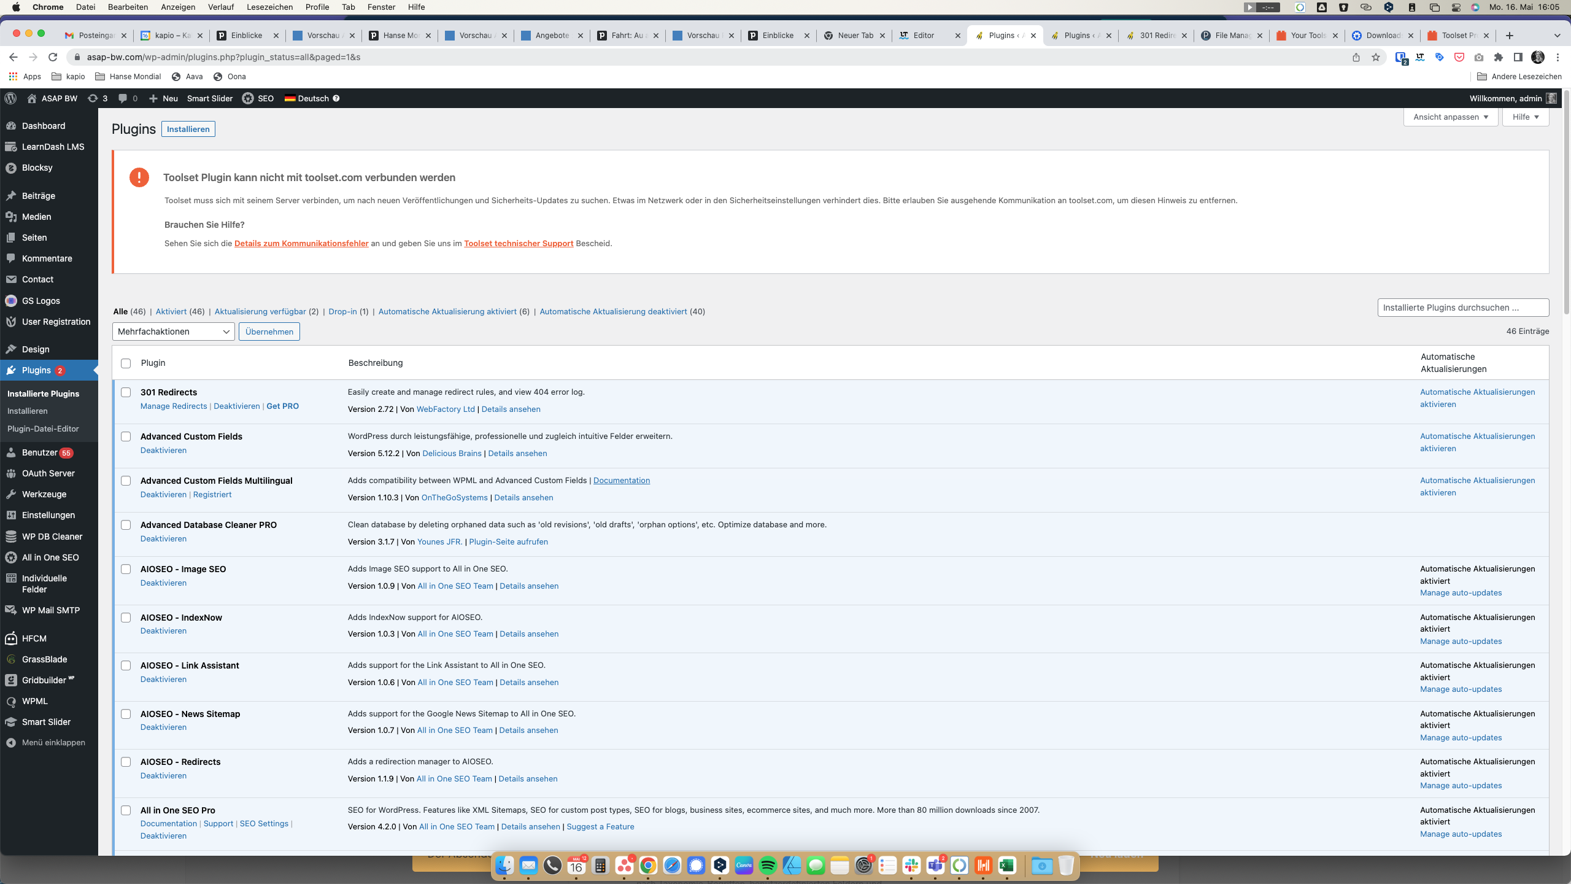Tick the 301 Redirects plugin checkbox

coord(126,392)
